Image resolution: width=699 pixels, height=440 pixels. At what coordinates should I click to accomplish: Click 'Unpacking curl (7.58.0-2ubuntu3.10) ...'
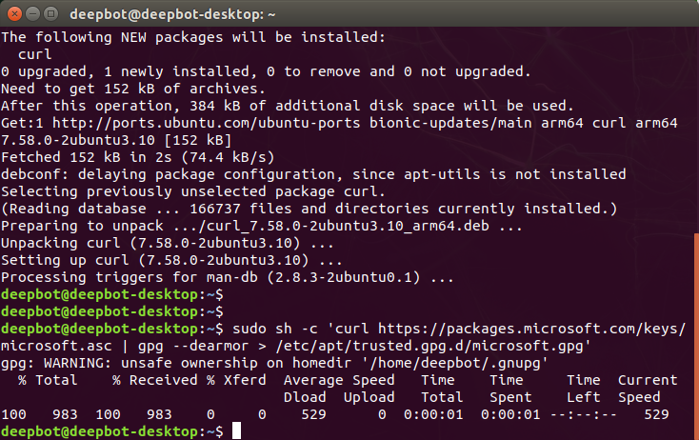pyautogui.click(x=168, y=243)
